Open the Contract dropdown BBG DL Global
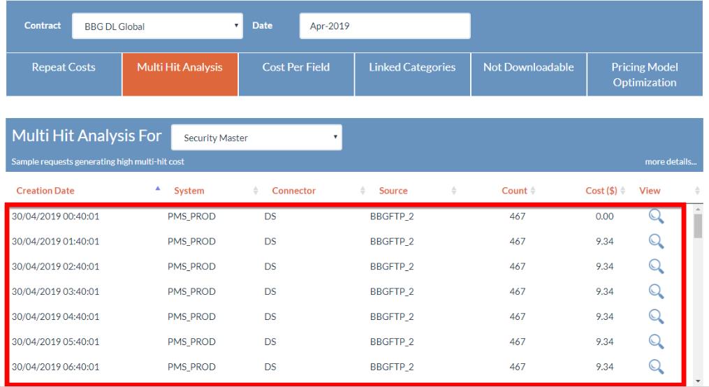 (x=157, y=27)
